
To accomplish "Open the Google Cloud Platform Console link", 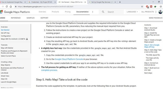I will click(x=69, y=59).
